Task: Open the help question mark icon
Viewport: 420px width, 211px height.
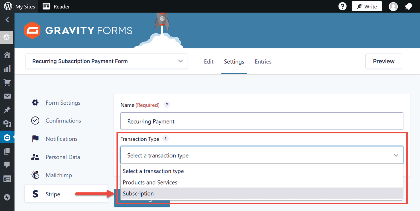Action: [342, 6]
